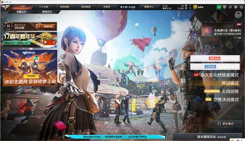
Task: Open the 豪华通行证特惠 pass offer tab
Action: (x=128, y=7)
